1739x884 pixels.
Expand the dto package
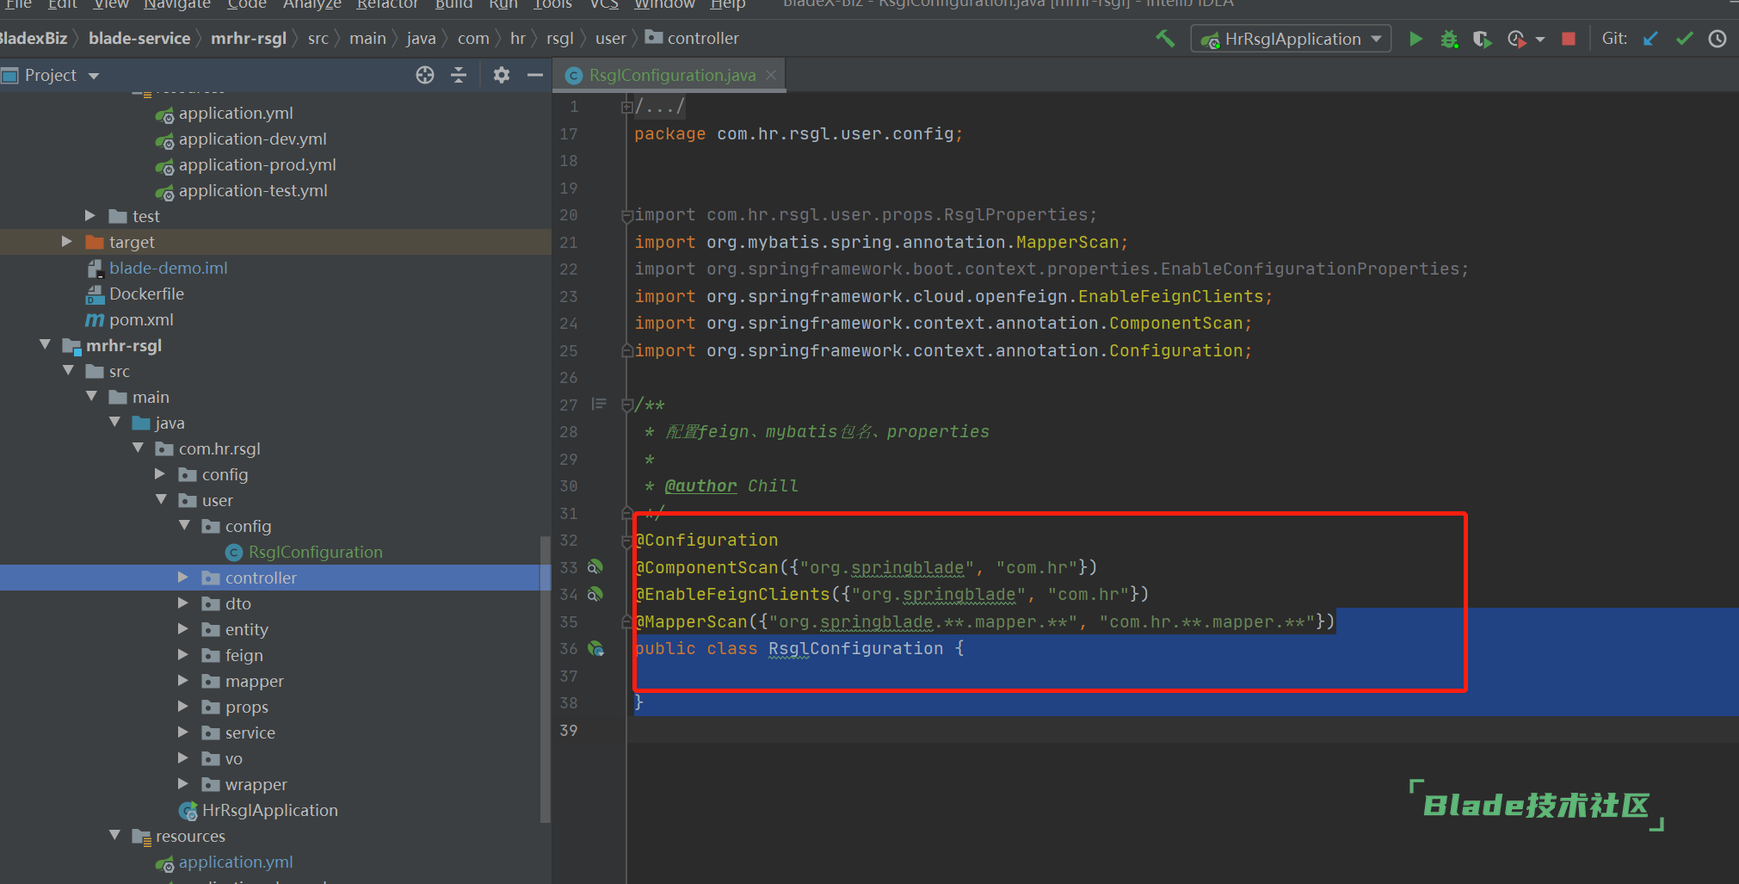pyautogui.click(x=182, y=603)
